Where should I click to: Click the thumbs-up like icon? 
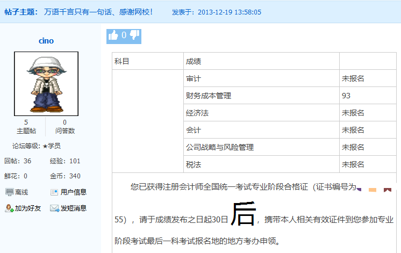113,35
